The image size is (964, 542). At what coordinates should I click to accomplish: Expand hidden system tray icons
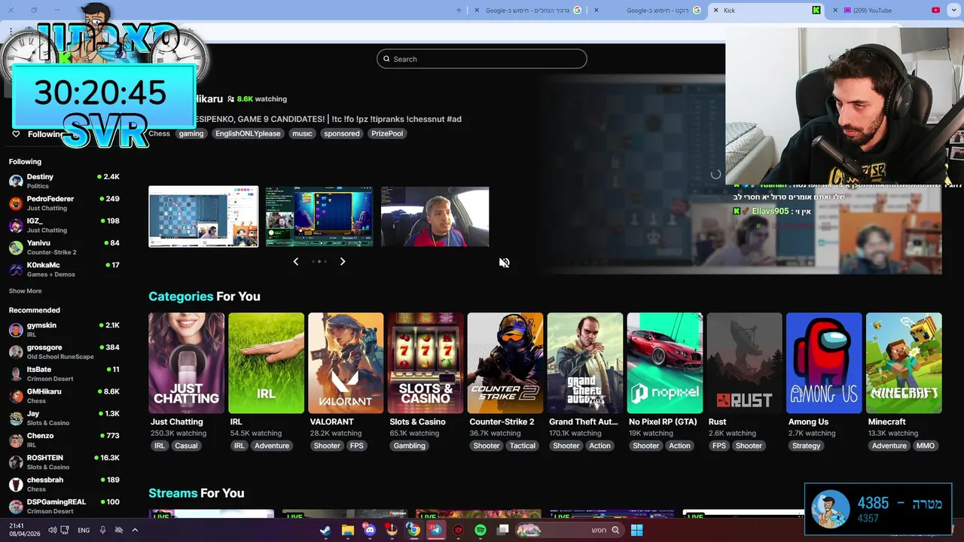tap(135, 530)
